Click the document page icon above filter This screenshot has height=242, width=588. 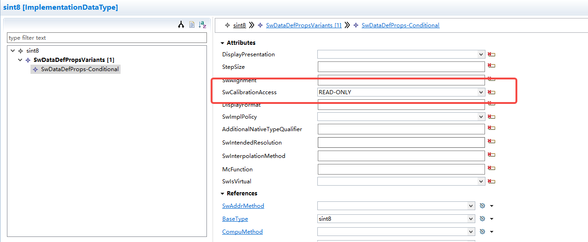(x=192, y=25)
